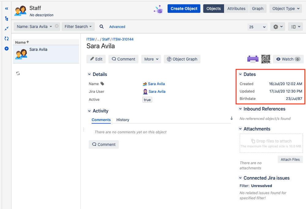Open the Object Type dropdown

coord(286,9)
